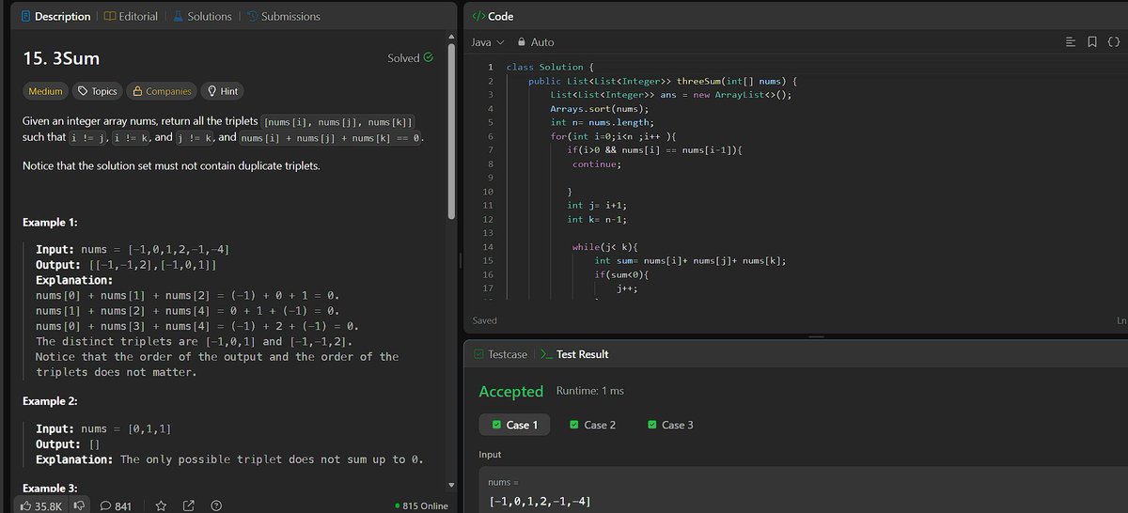This screenshot has height=513, width=1128.
Task: Share the problem with external link icon
Action: (188, 505)
